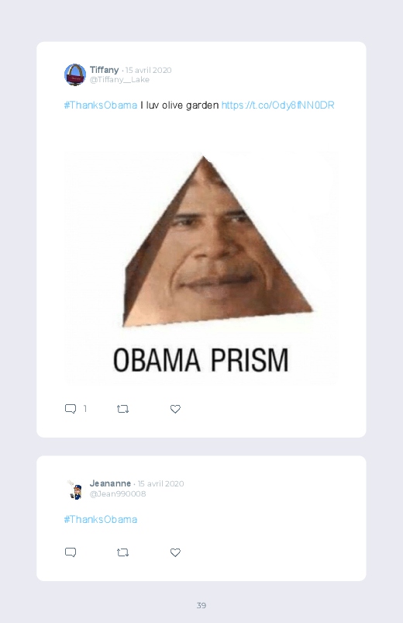Open #ThanksObama hashtag in Tiffany's tweet
Viewport: 403px width, 623px height.
click(101, 106)
